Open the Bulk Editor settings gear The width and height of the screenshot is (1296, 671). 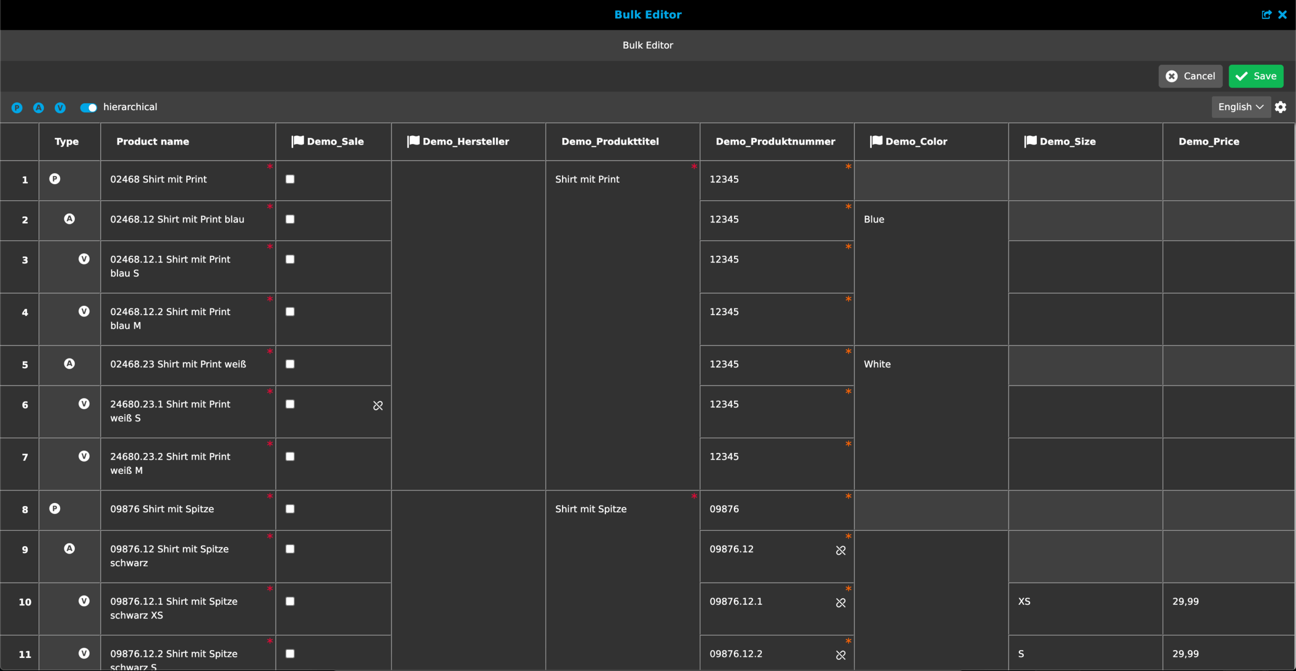(x=1281, y=107)
